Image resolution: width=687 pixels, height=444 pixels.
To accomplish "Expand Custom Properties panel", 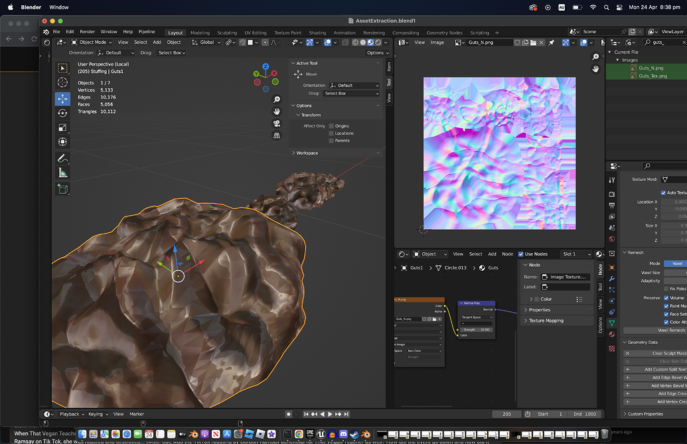I will [x=645, y=413].
